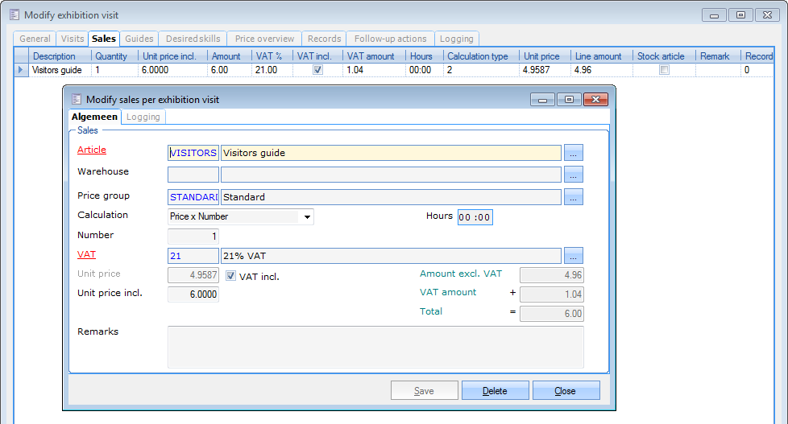This screenshot has height=424, width=788.
Task: Minimize the Modify sales per exhibition visit dialog
Action: coord(543,99)
